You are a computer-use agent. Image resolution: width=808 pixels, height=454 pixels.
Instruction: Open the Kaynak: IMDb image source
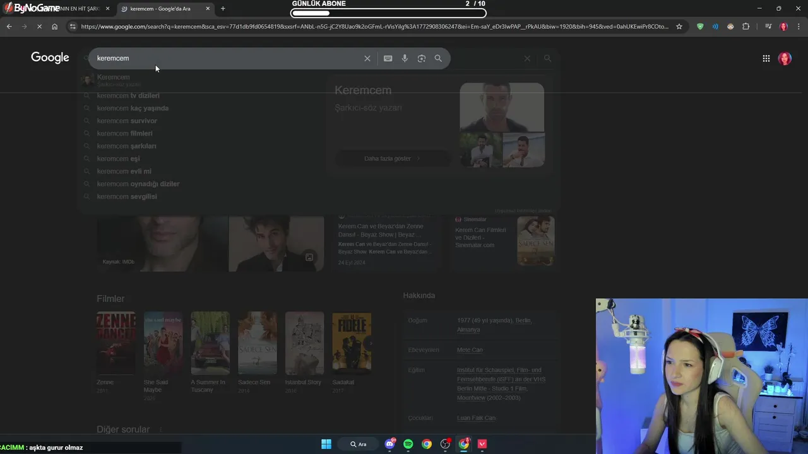[x=119, y=262]
